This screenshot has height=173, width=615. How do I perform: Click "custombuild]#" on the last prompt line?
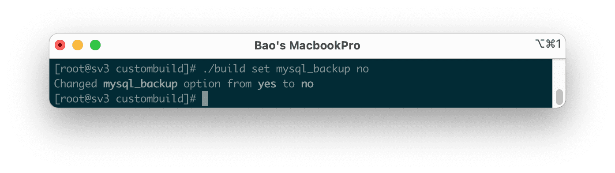tap(156, 99)
